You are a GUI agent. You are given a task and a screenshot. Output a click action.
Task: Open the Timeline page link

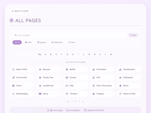(x=75, y=94)
